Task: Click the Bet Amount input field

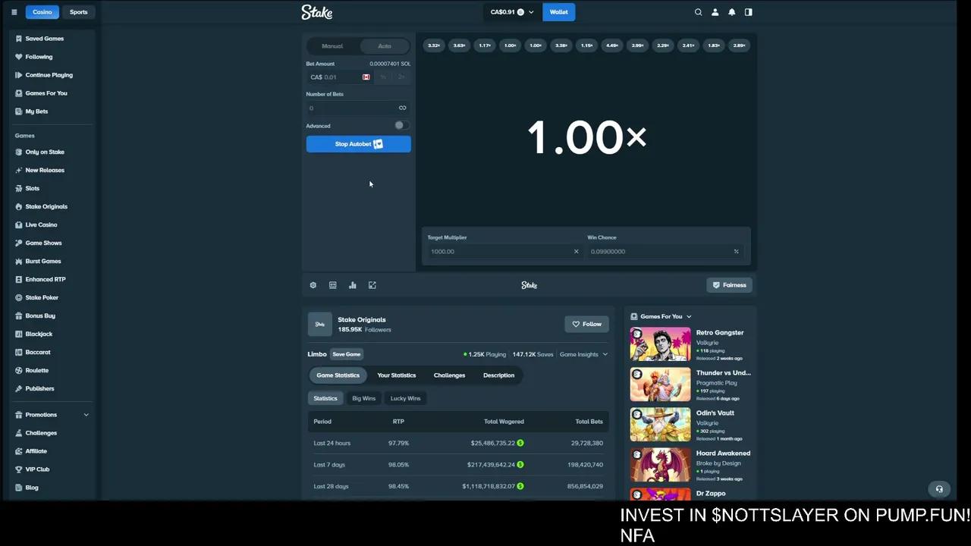Action: pos(339,77)
